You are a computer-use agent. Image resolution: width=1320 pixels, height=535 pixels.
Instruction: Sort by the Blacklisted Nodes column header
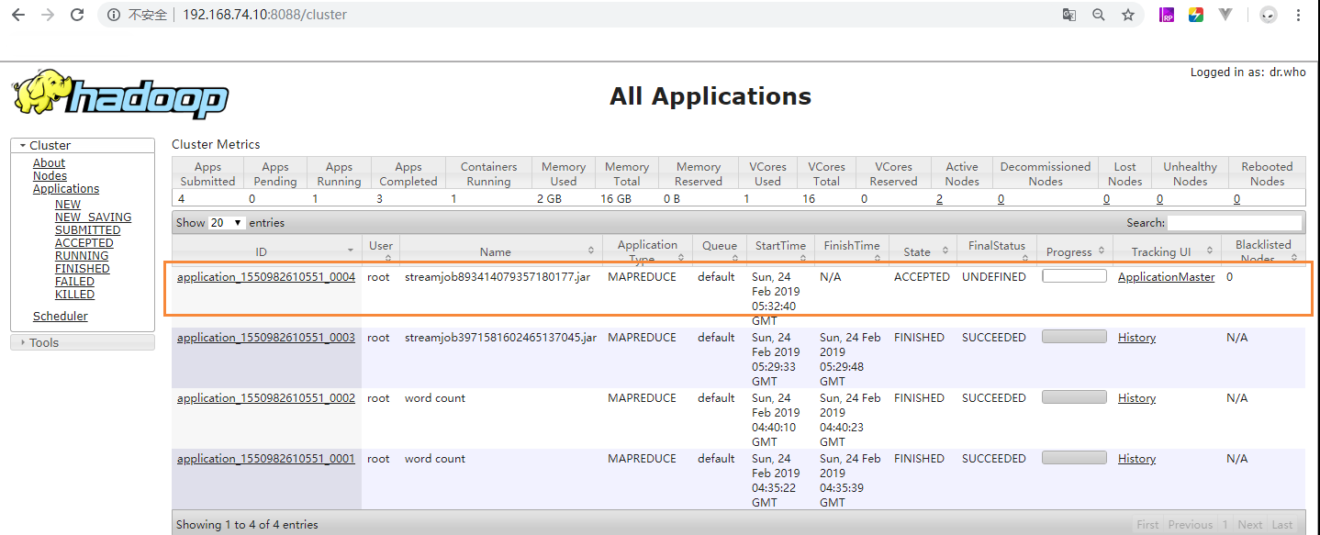pos(1263,251)
